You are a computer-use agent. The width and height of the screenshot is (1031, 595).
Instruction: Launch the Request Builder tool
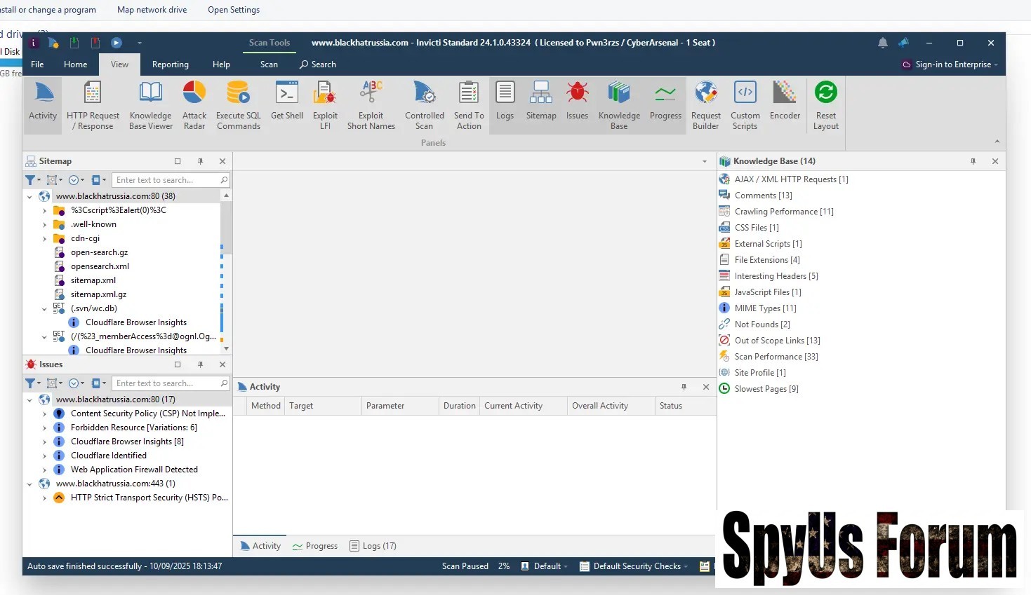pyautogui.click(x=705, y=105)
